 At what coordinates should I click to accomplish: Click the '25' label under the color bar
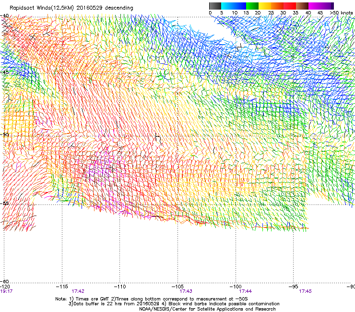coord(271,13)
